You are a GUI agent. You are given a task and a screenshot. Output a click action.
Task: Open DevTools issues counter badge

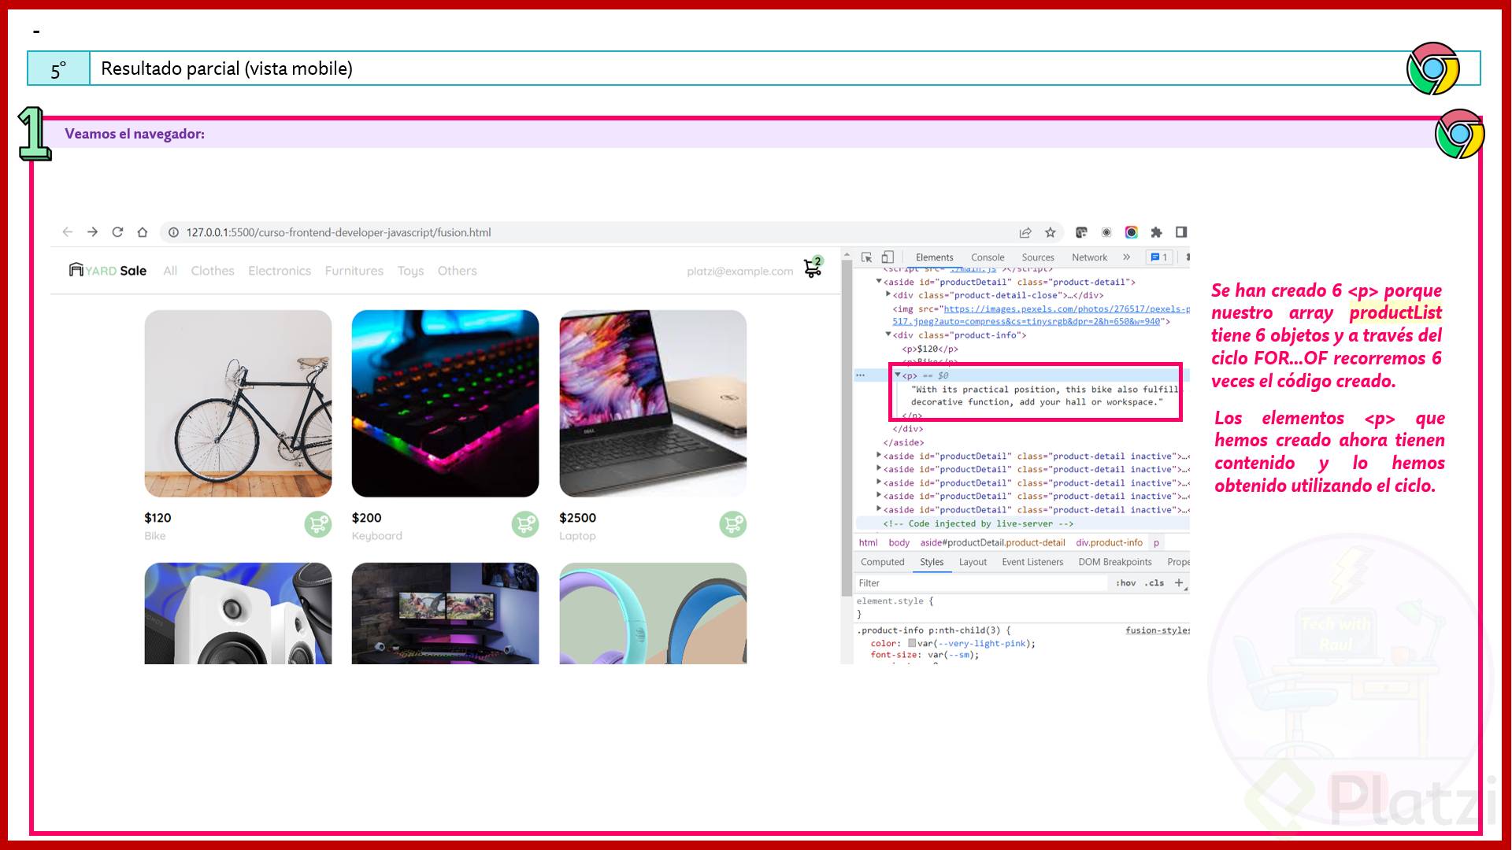click(x=1159, y=257)
